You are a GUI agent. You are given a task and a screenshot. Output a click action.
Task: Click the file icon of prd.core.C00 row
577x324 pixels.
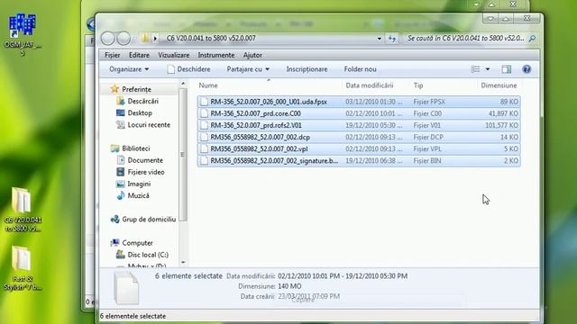coord(205,113)
